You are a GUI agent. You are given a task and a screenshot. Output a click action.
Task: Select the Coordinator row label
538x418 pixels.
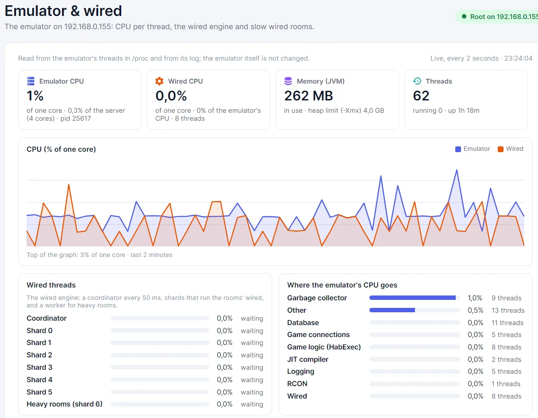(46, 318)
